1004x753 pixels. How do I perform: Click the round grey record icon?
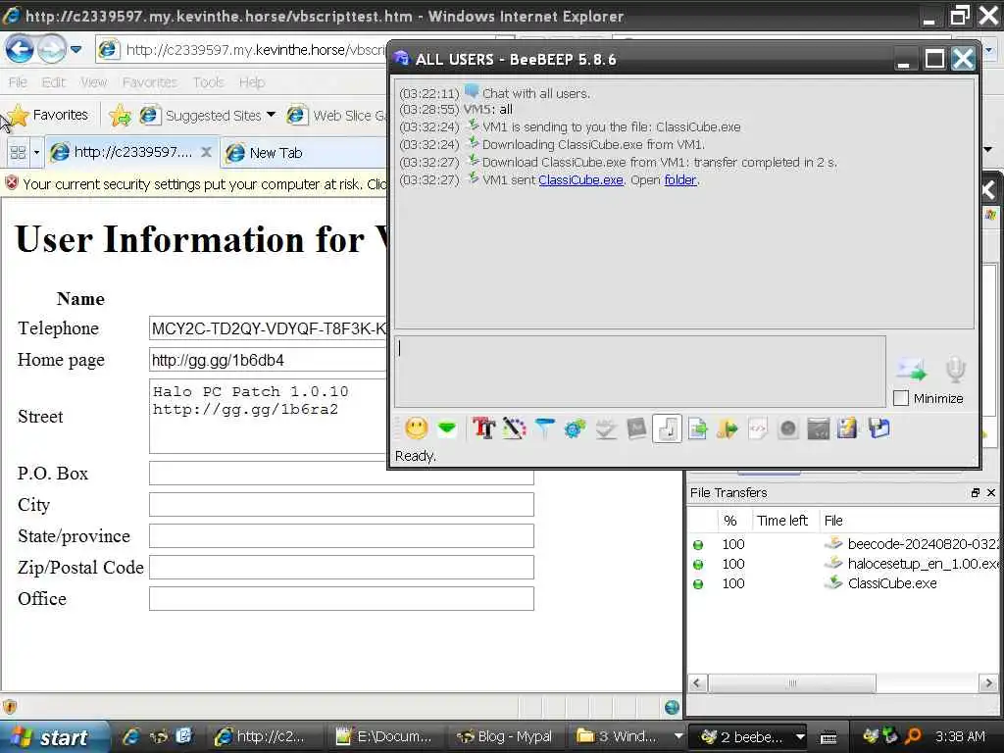click(x=788, y=428)
